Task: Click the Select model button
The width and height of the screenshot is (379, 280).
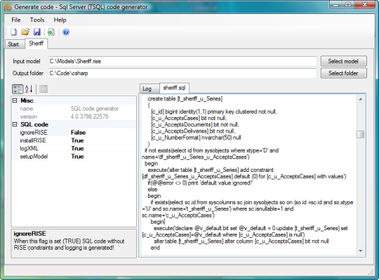Action: pos(343,61)
